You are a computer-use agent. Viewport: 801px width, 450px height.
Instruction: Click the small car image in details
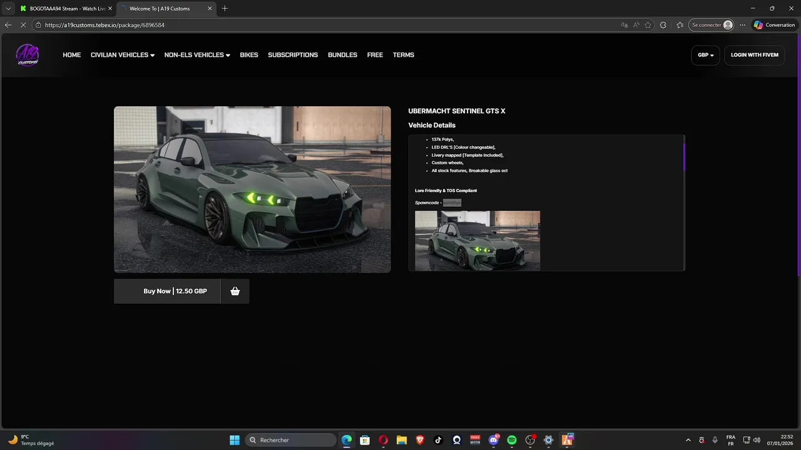tap(477, 241)
